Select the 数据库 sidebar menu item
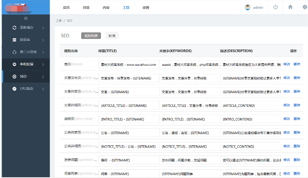 point(26,40)
